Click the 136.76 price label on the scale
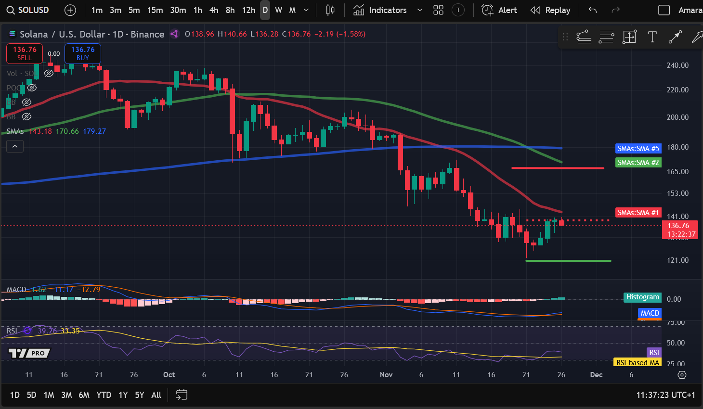Viewport: 703px width, 409px height. point(679,225)
